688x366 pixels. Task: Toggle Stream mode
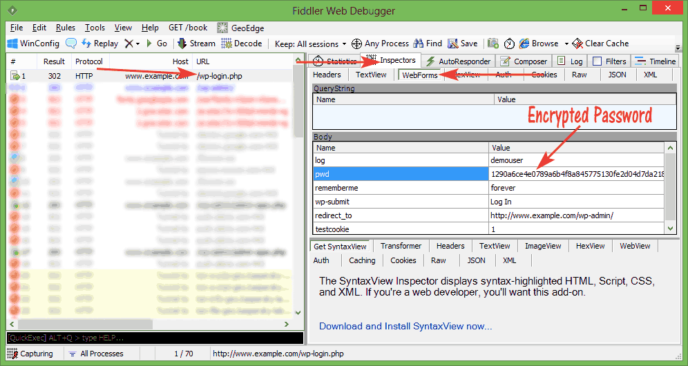(x=196, y=44)
